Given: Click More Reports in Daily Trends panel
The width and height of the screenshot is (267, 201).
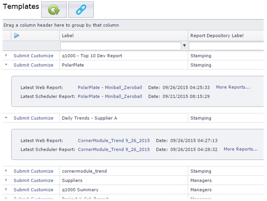Looking at the screenshot, I should (x=241, y=149).
